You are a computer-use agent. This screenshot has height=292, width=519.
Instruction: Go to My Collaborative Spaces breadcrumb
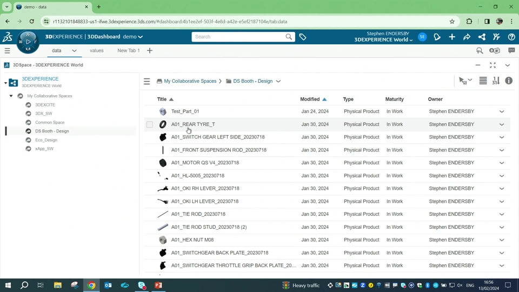pos(190,81)
